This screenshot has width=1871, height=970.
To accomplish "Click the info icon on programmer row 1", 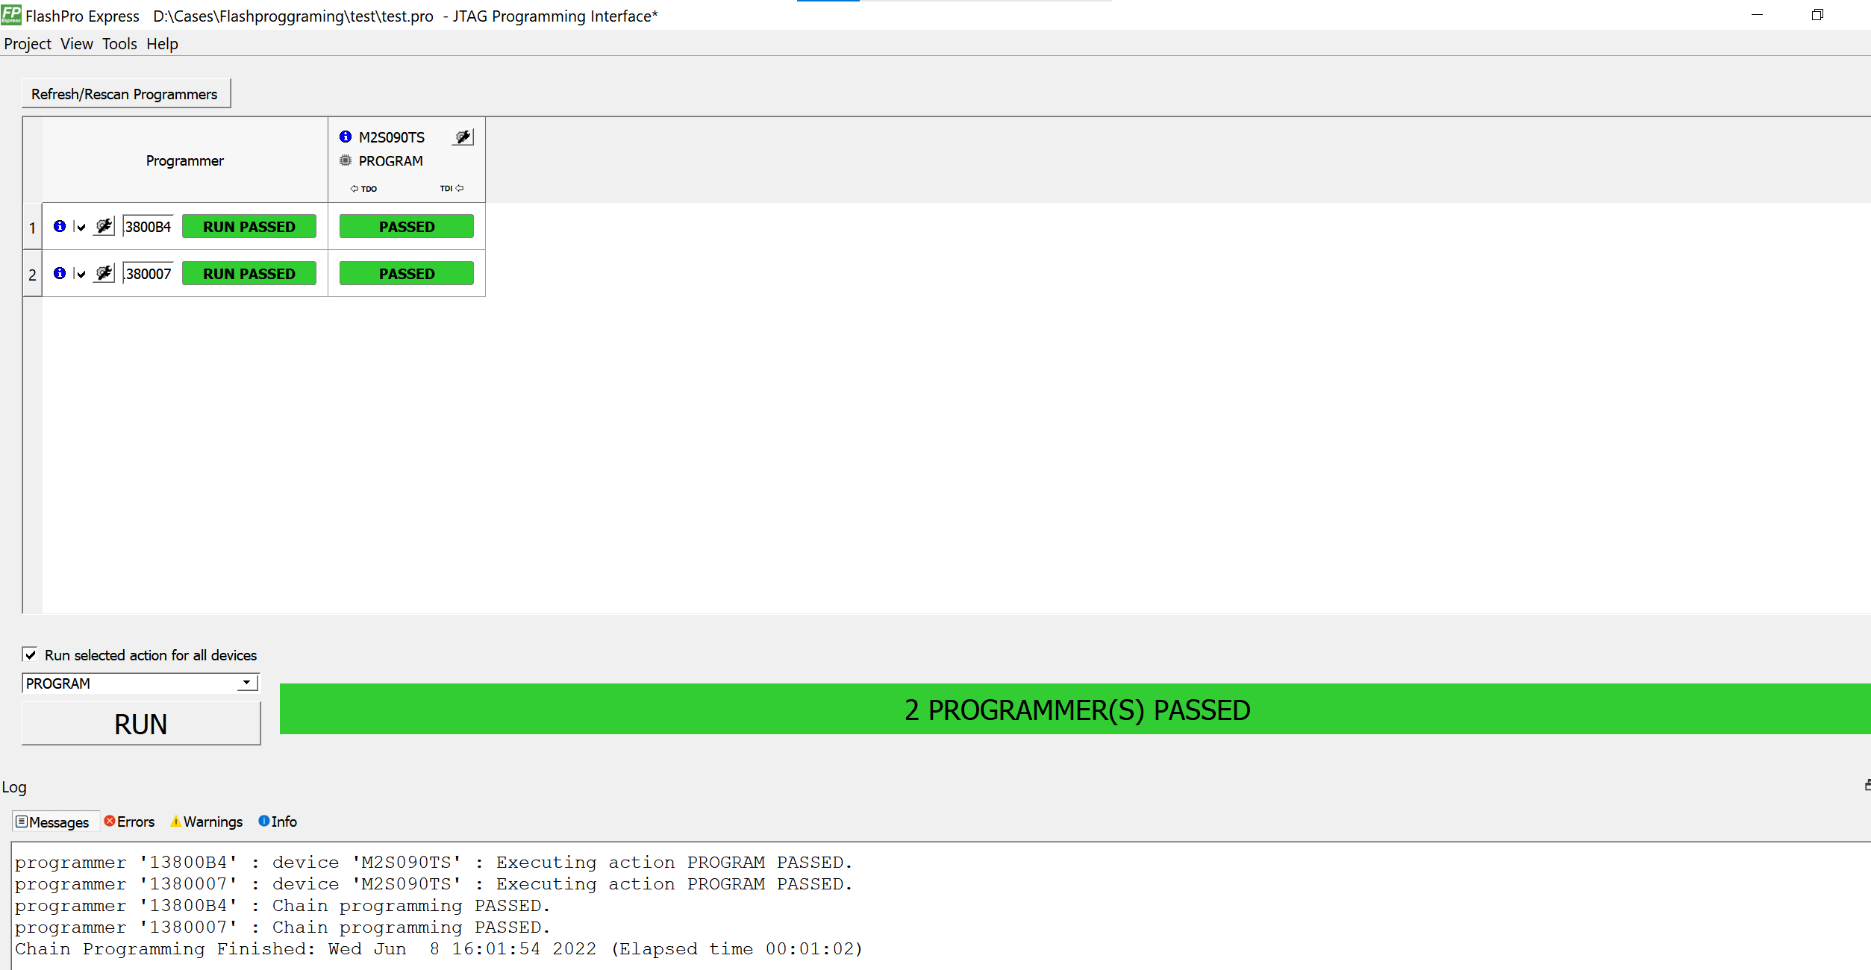I will [59, 226].
